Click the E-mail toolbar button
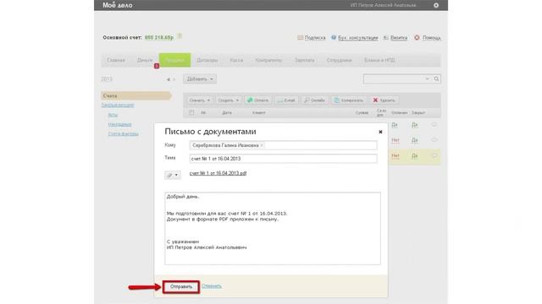Viewport: 542px width, 304px height. coord(286,100)
